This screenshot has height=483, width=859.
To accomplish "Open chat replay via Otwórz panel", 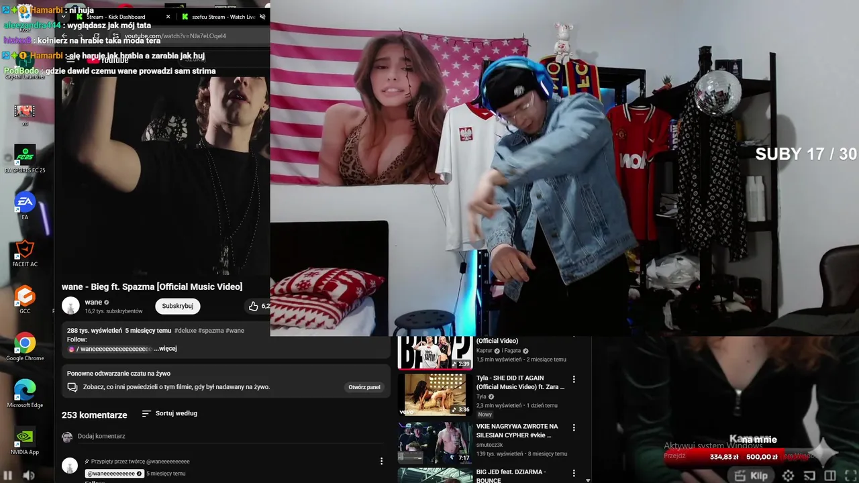I will tap(364, 387).
